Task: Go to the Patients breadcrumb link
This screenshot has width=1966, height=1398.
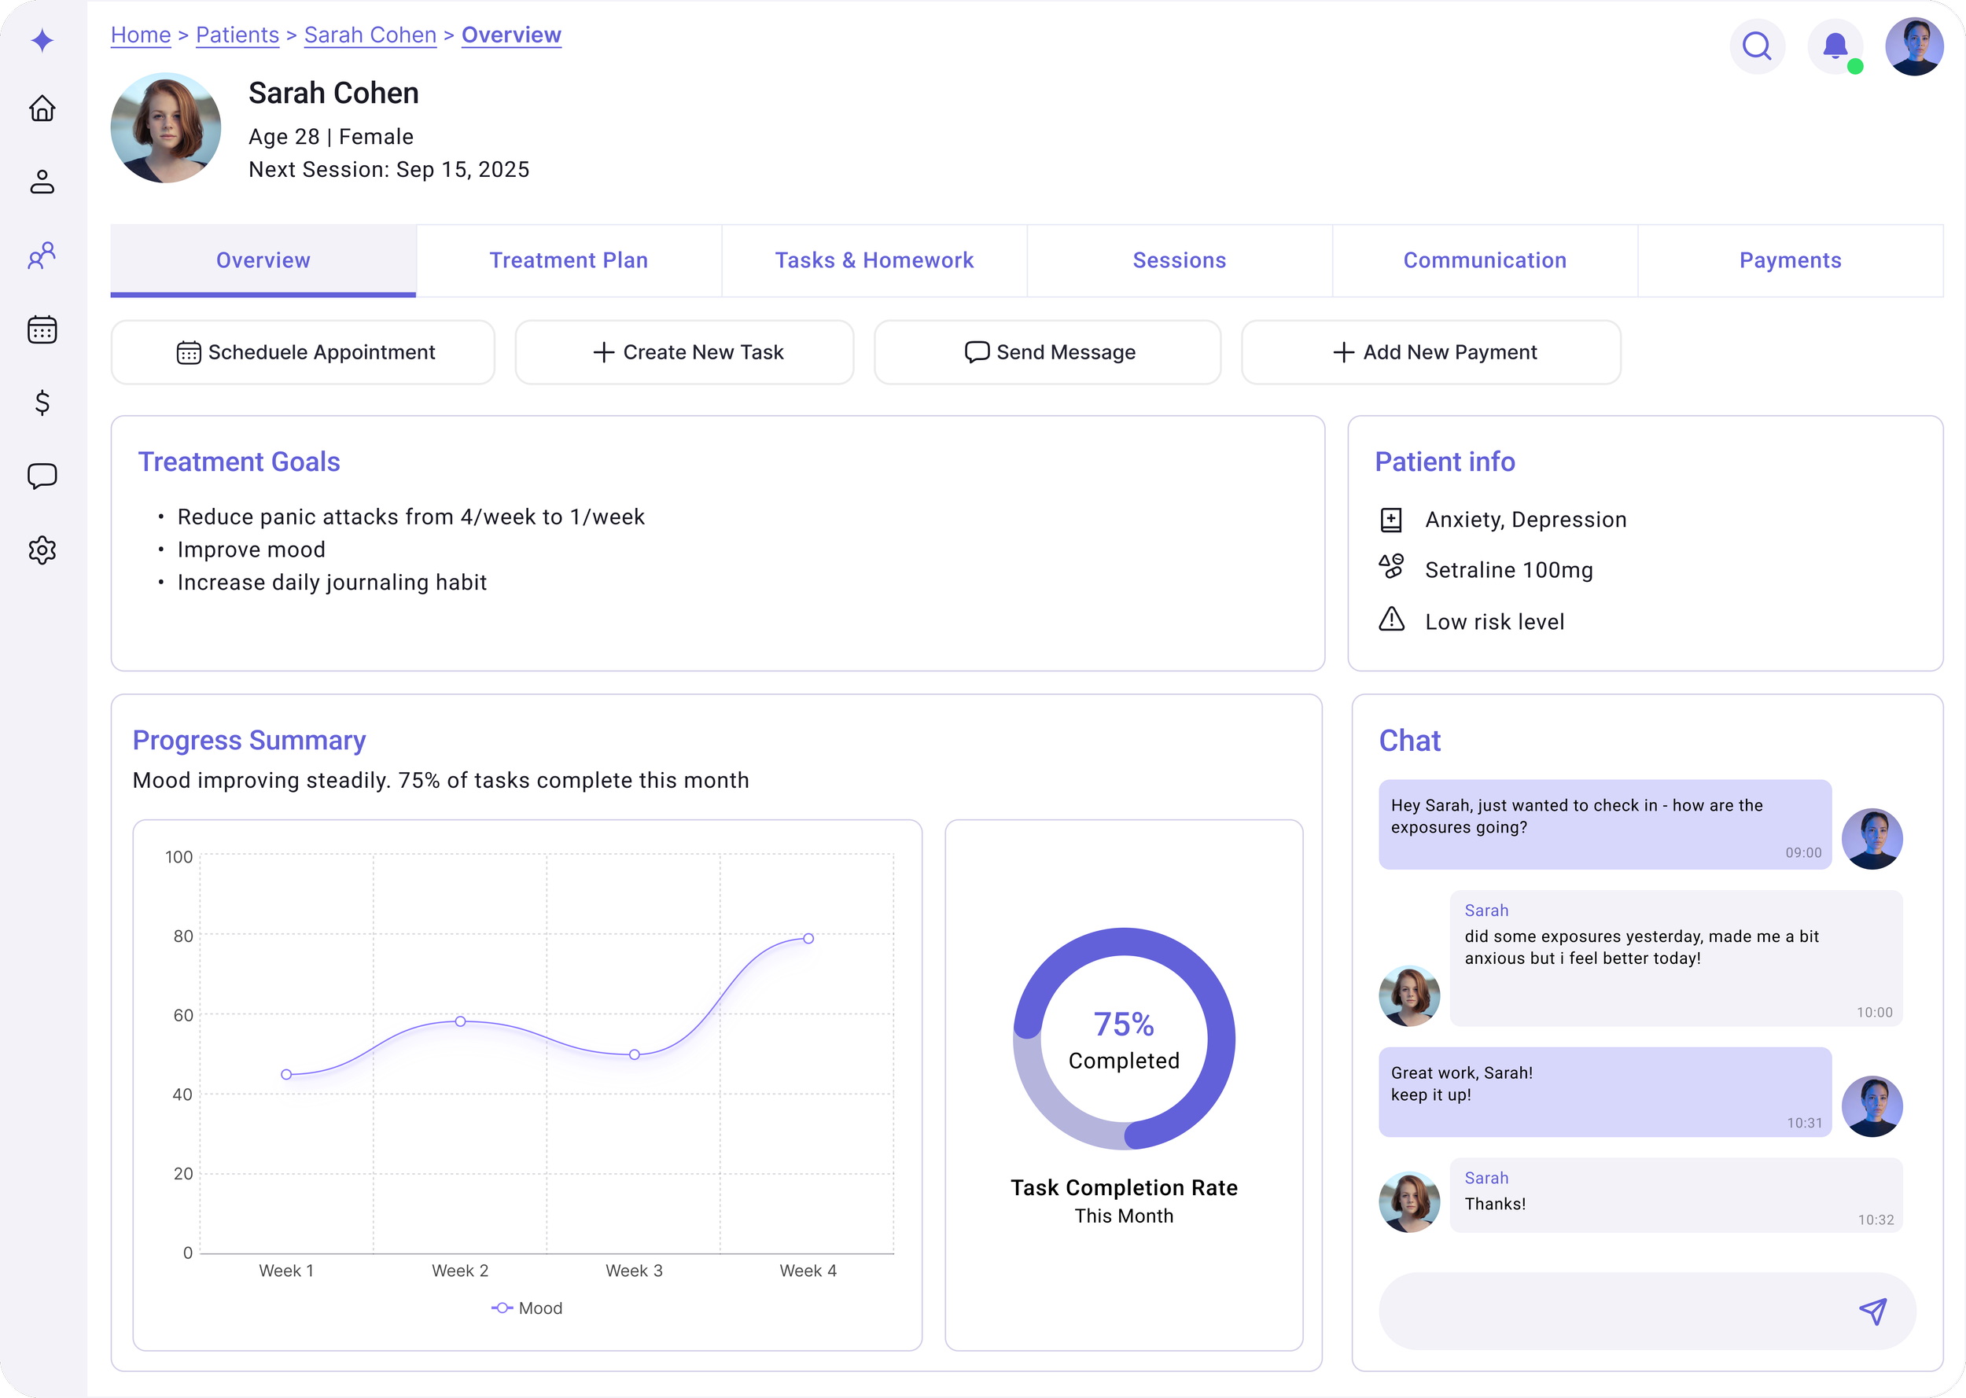Action: click(x=237, y=35)
